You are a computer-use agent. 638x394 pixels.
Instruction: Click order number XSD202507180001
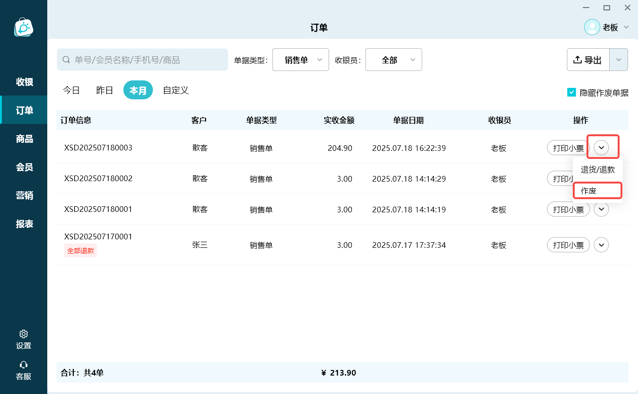pyautogui.click(x=98, y=209)
